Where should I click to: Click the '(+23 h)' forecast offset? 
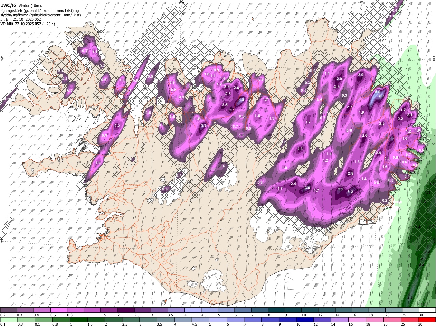[49, 24]
